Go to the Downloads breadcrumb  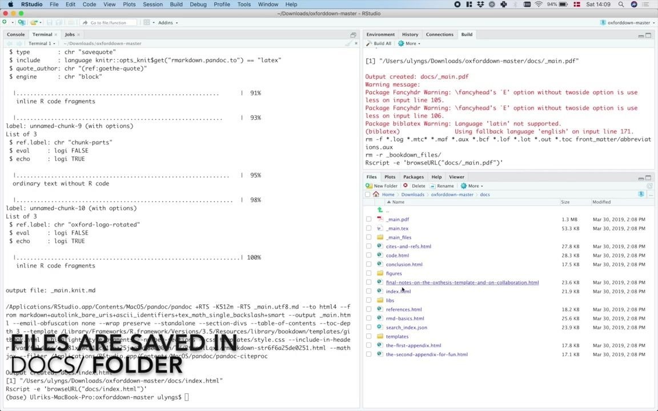click(412, 195)
